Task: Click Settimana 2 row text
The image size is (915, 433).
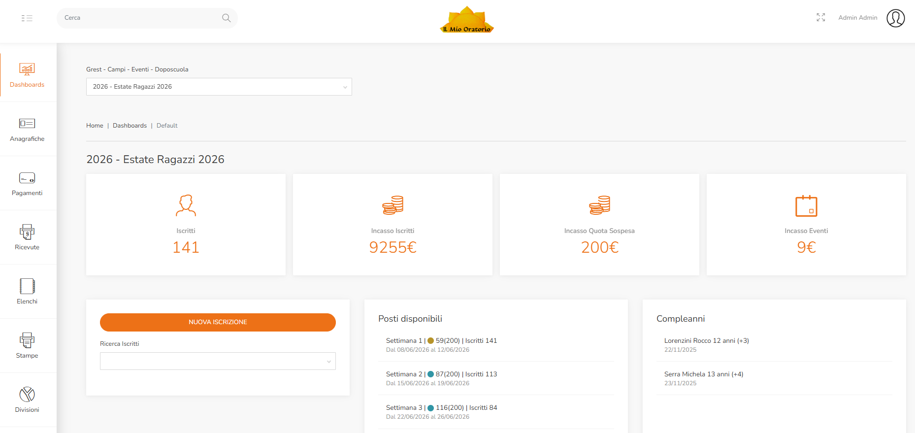Action: click(x=441, y=374)
